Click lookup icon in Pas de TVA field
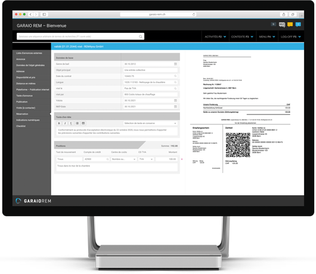This screenshot has width=316, height=274. click(x=175, y=88)
